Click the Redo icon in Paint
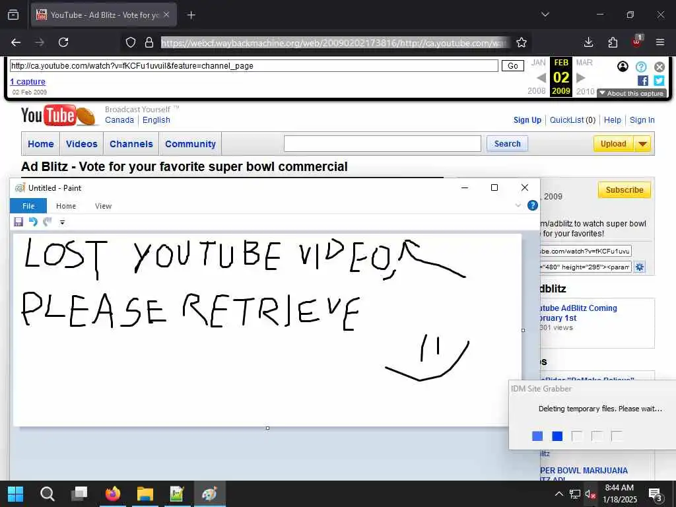 tap(48, 222)
